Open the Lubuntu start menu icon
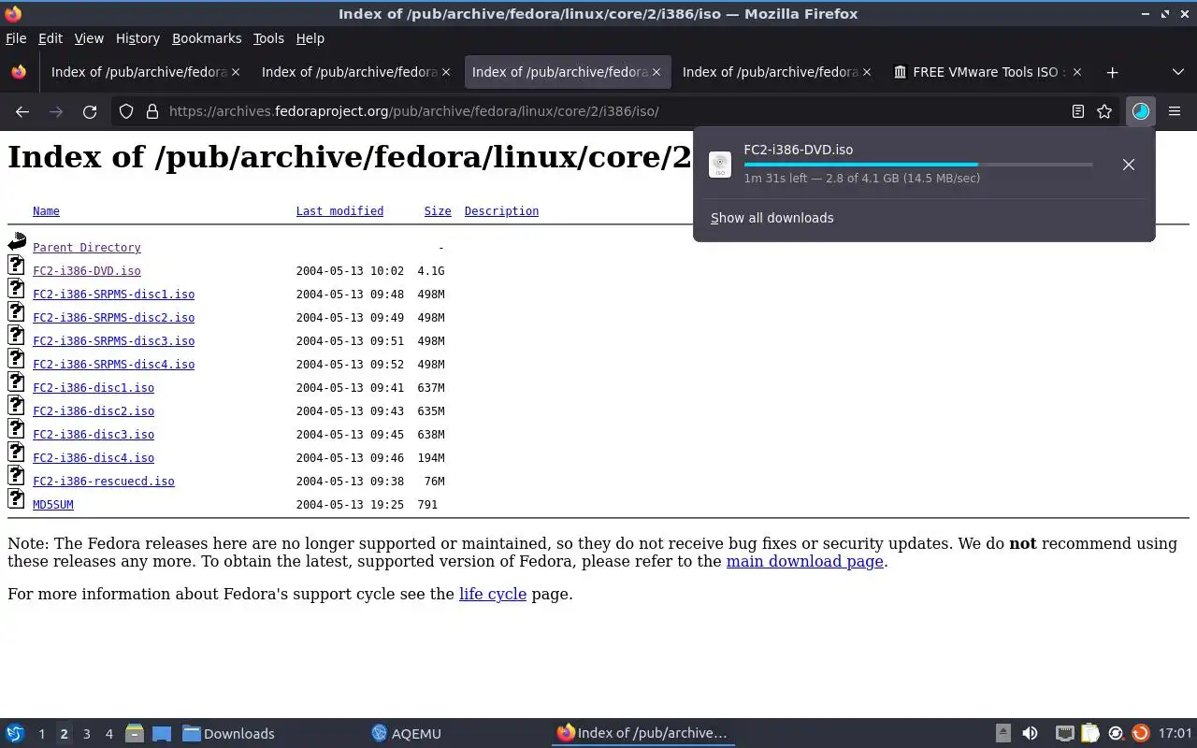The image size is (1197, 748). tap(15, 733)
